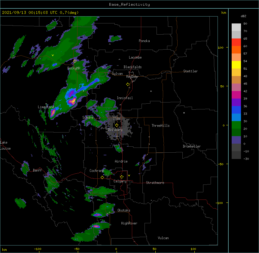Click the 50 tick on the horizontal km axis
This screenshot has width=259, height=253.
(154, 249)
